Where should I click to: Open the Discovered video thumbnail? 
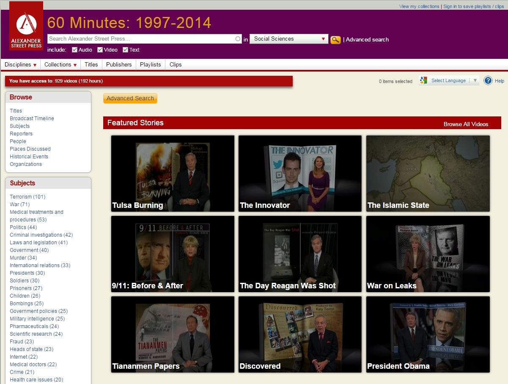coord(300,334)
